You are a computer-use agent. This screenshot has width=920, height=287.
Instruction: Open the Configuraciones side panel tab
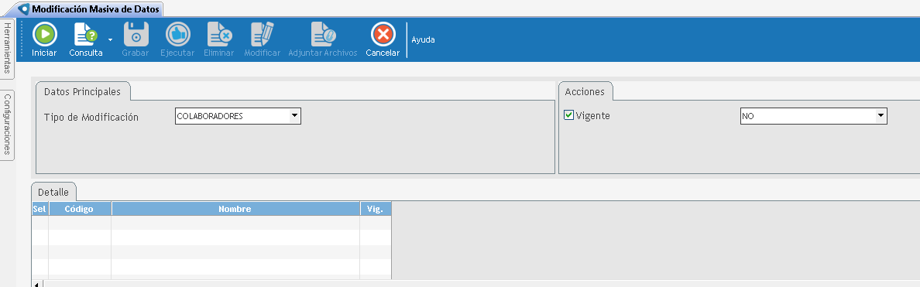(7, 125)
